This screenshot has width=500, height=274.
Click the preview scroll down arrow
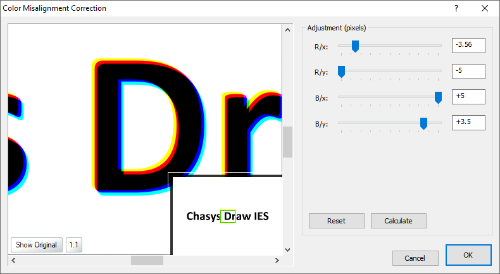[x=288, y=250]
